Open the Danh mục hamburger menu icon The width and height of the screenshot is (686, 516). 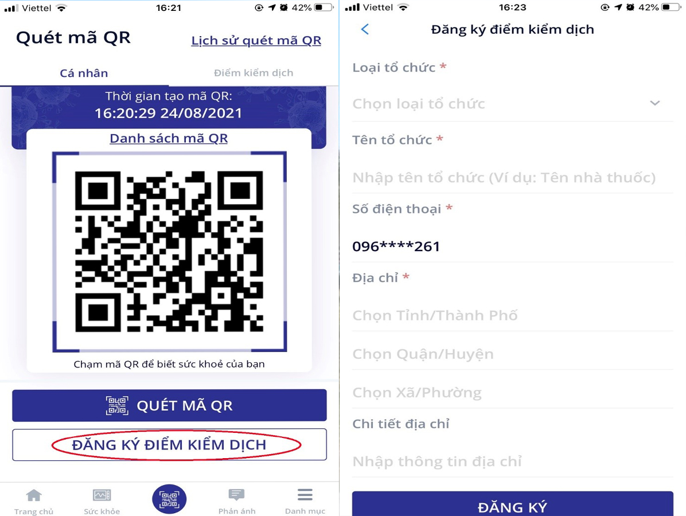tap(305, 495)
